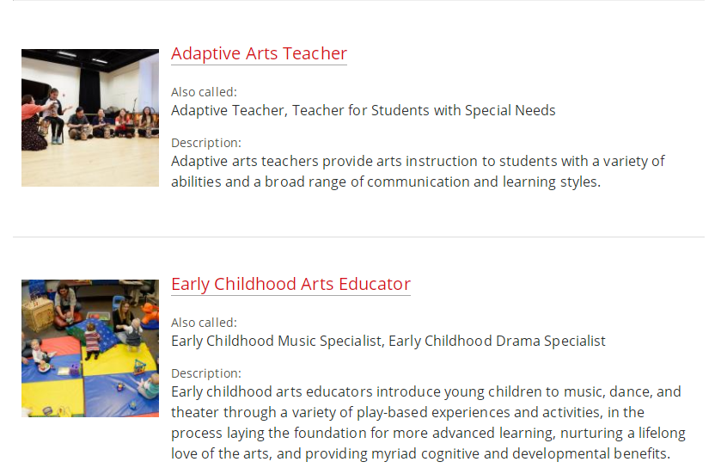
Task: Click the "Adaptive Teacher," alternate title text
Action: coord(229,110)
